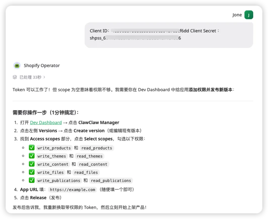Click the green checkmark beside write_products
The width and height of the screenshot is (268, 219).
[32, 148]
